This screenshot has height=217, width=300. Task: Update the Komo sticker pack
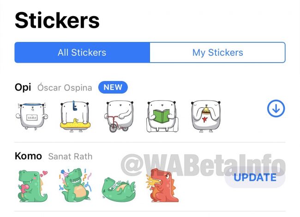(255, 177)
